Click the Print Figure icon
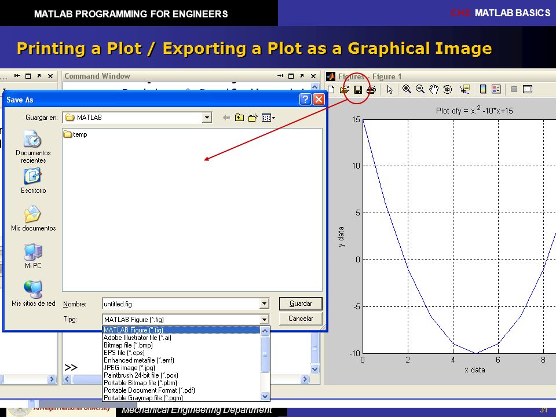Screen dimensions: 556x417 [371, 90]
